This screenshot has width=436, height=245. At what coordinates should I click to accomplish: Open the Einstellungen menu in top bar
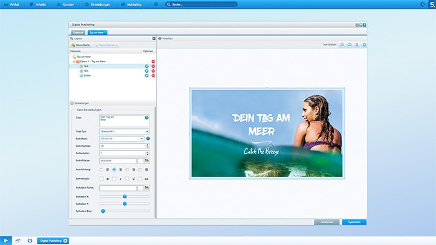click(98, 4)
